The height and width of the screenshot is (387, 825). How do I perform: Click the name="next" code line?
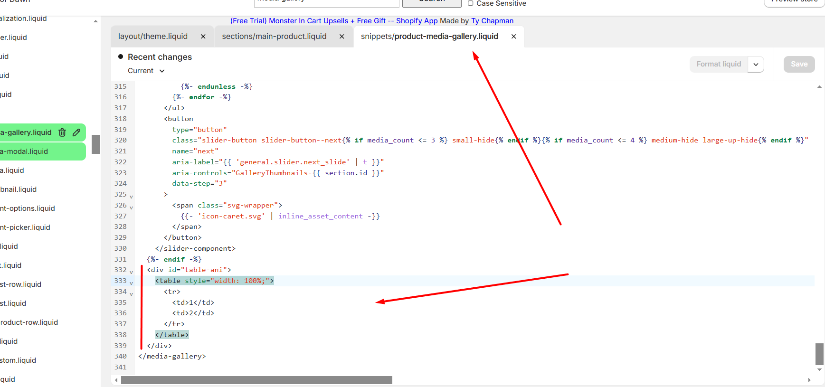tap(195, 151)
